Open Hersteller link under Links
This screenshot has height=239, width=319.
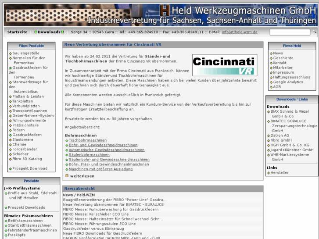280,173
